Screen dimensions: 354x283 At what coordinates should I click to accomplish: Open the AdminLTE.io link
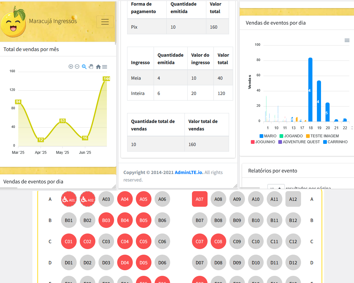(189, 172)
